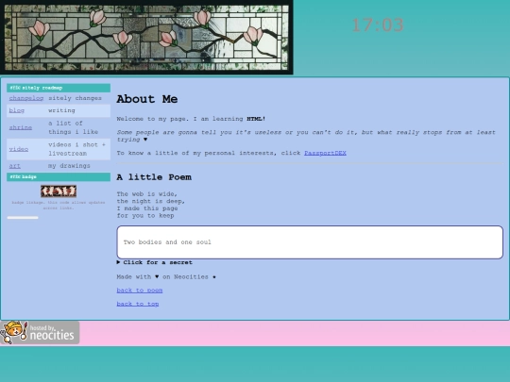Click the 'videos i shot + livestream' text
This screenshot has width=510, height=382.
77,149
